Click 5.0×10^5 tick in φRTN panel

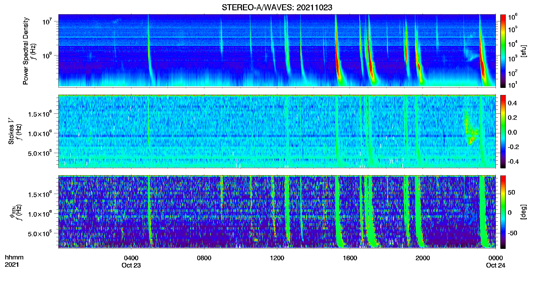[x=40, y=234]
